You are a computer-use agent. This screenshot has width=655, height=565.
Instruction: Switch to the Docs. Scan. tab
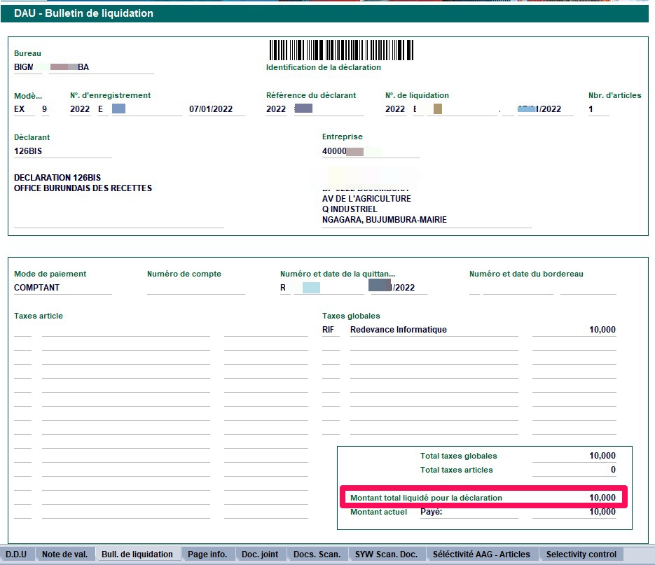(317, 554)
